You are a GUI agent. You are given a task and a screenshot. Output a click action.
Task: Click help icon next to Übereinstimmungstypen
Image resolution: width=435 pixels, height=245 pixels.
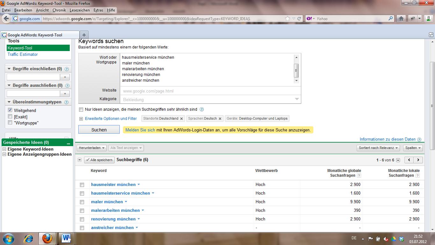[x=66, y=102]
